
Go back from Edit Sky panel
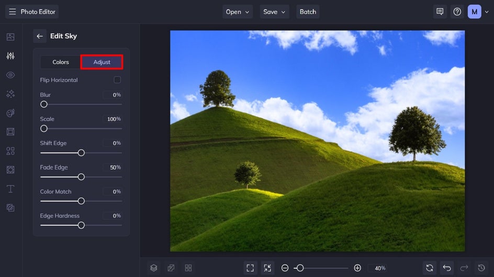pos(40,36)
